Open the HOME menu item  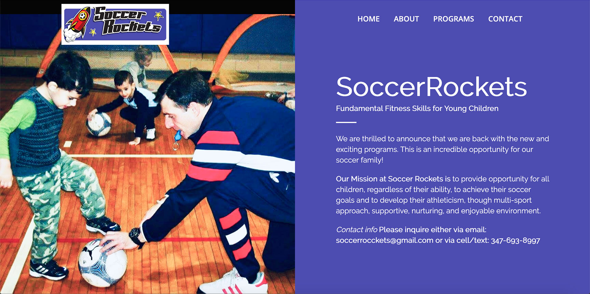coord(368,19)
